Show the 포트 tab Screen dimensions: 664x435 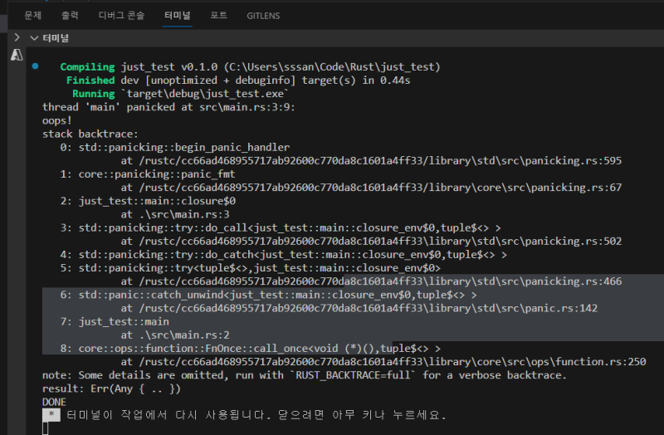pos(218,15)
